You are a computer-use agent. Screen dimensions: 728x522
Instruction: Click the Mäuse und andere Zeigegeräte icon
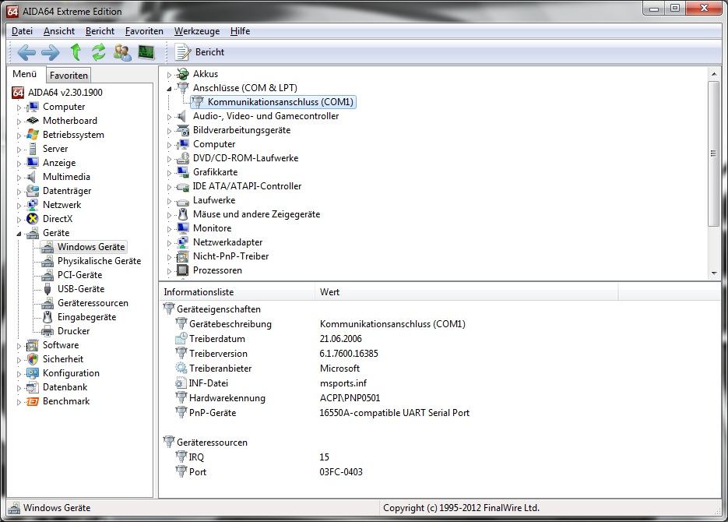pyautogui.click(x=183, y=214)
